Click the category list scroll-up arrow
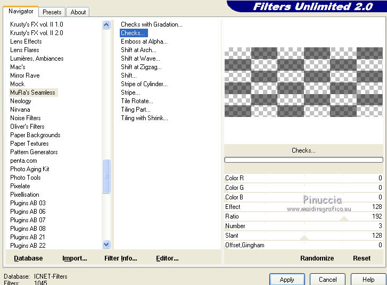The height and width of the screenshot is (285, 387). (106, 24)
